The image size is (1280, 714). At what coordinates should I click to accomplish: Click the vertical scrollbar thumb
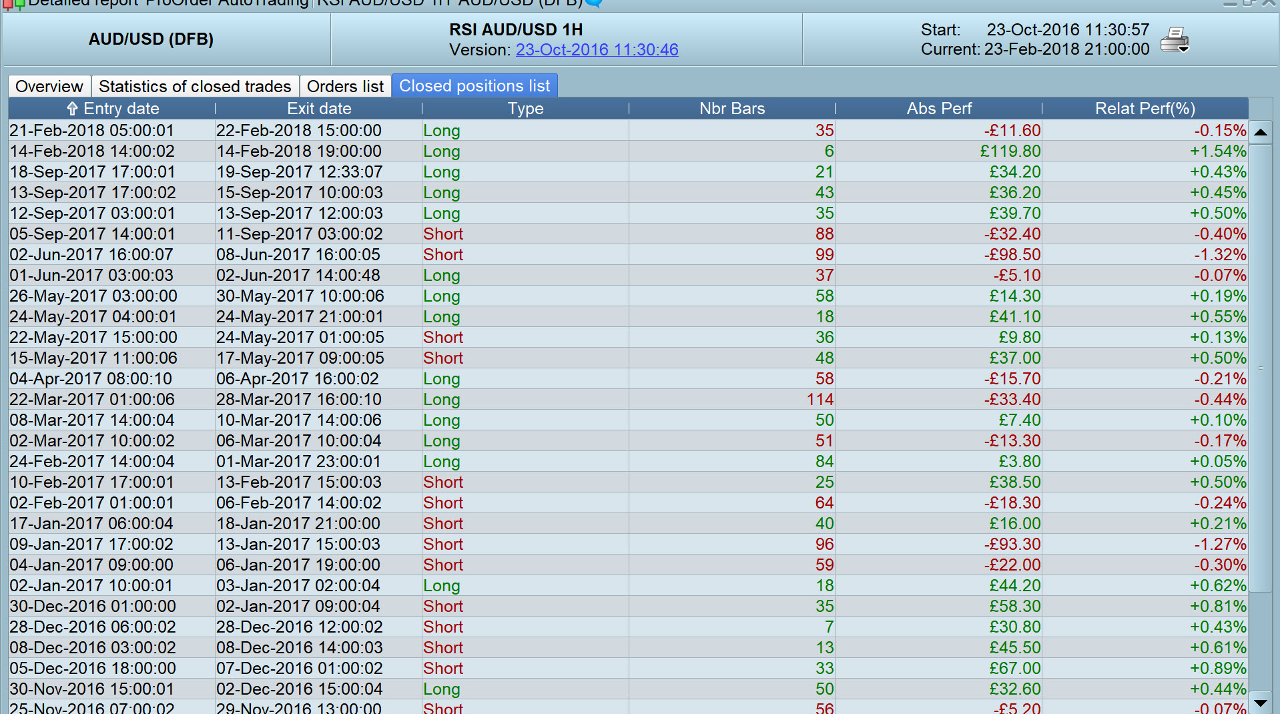pyautogui.click(x=1261, y=368)
